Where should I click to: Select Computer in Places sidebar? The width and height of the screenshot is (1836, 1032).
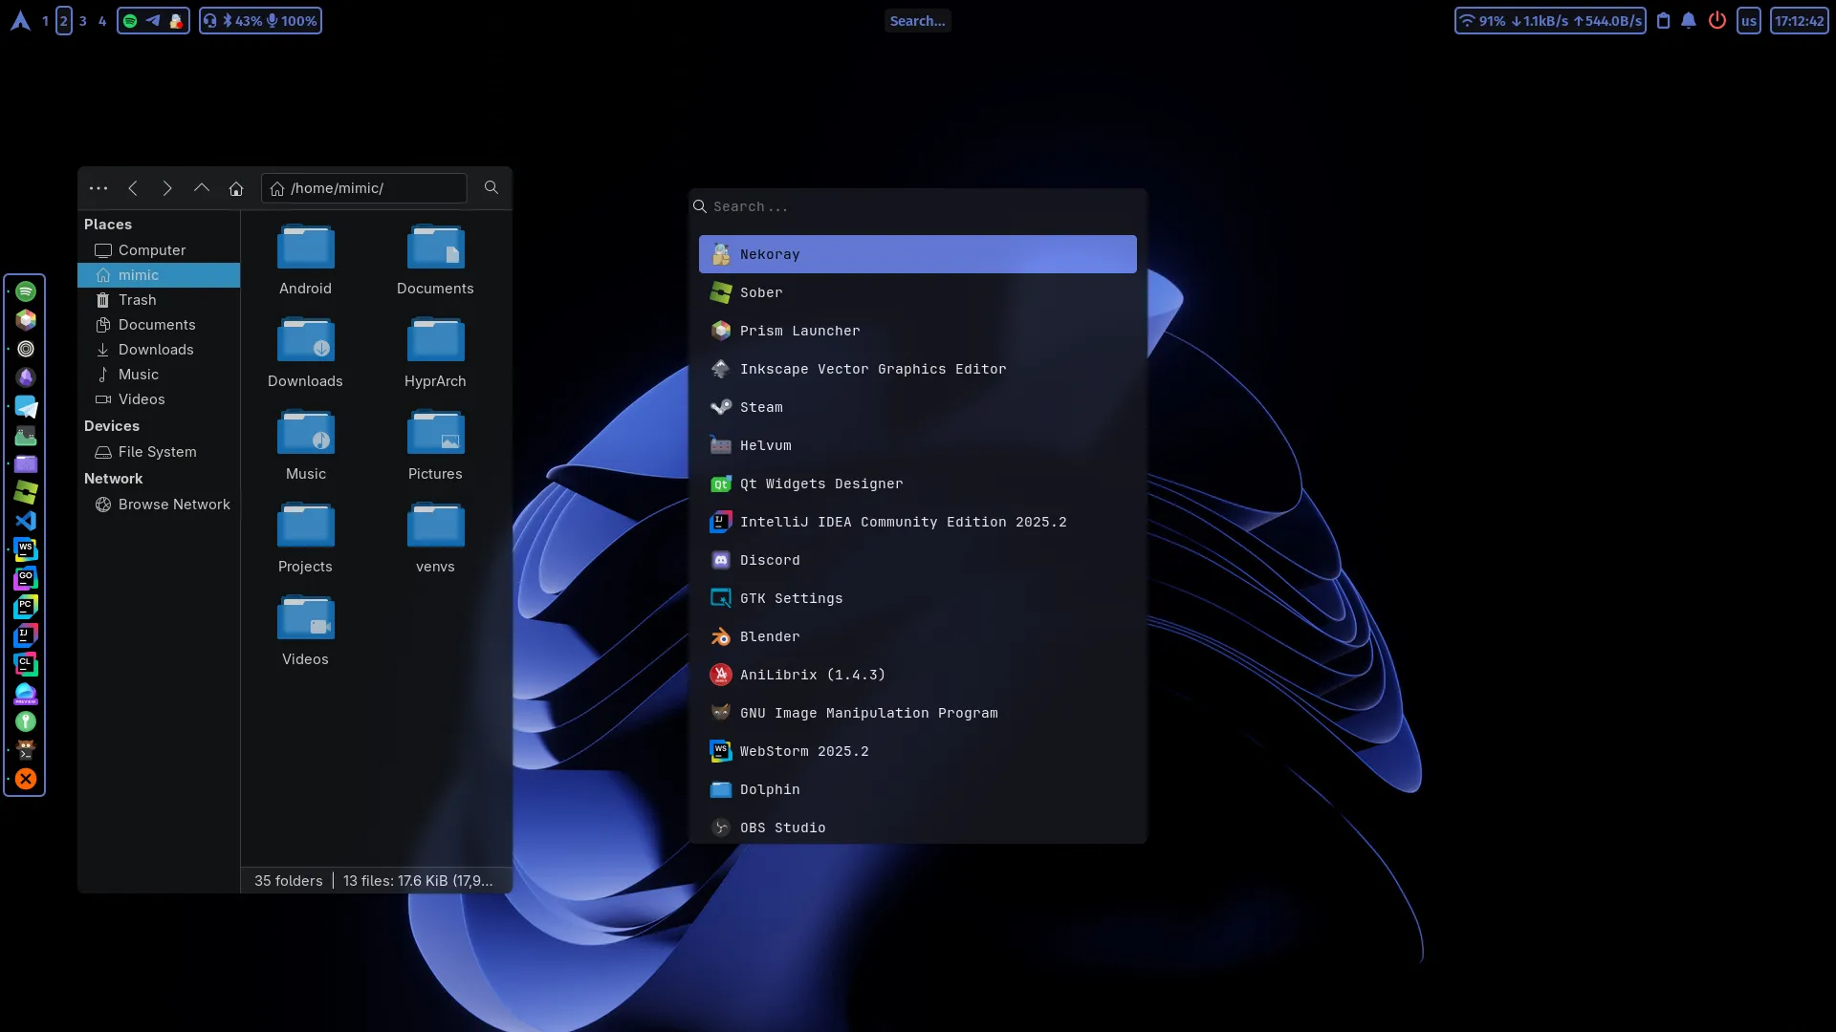coord(159,250)
